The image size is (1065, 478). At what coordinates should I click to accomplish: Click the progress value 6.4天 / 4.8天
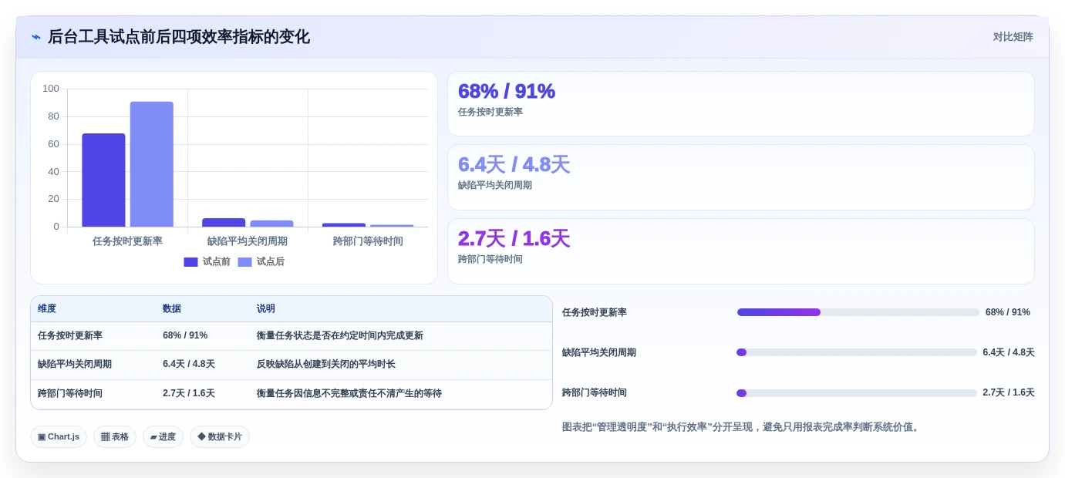coord(1009,352)
